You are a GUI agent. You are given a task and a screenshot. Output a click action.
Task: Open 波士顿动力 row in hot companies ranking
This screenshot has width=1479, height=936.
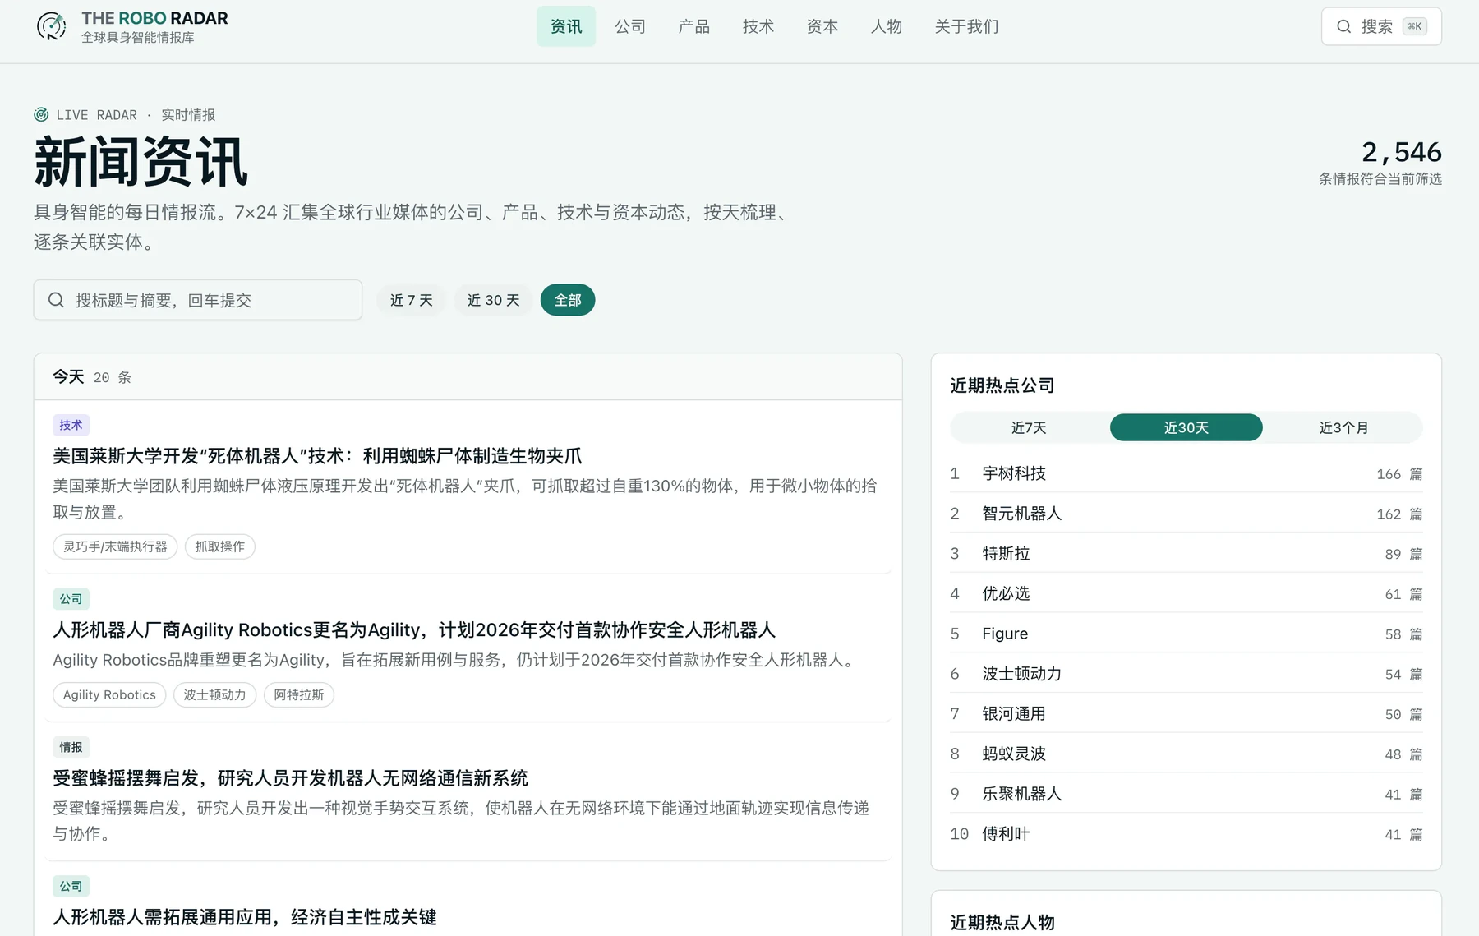(1186, 674)
